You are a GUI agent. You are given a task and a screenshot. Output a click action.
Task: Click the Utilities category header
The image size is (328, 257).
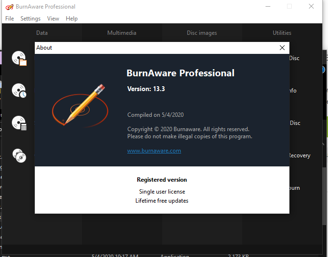click(x=282, y=33)
